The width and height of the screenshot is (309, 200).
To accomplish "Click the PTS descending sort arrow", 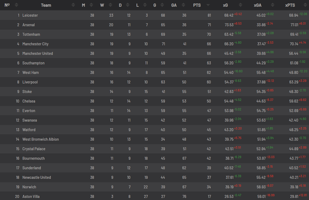I will pos(207,5).
